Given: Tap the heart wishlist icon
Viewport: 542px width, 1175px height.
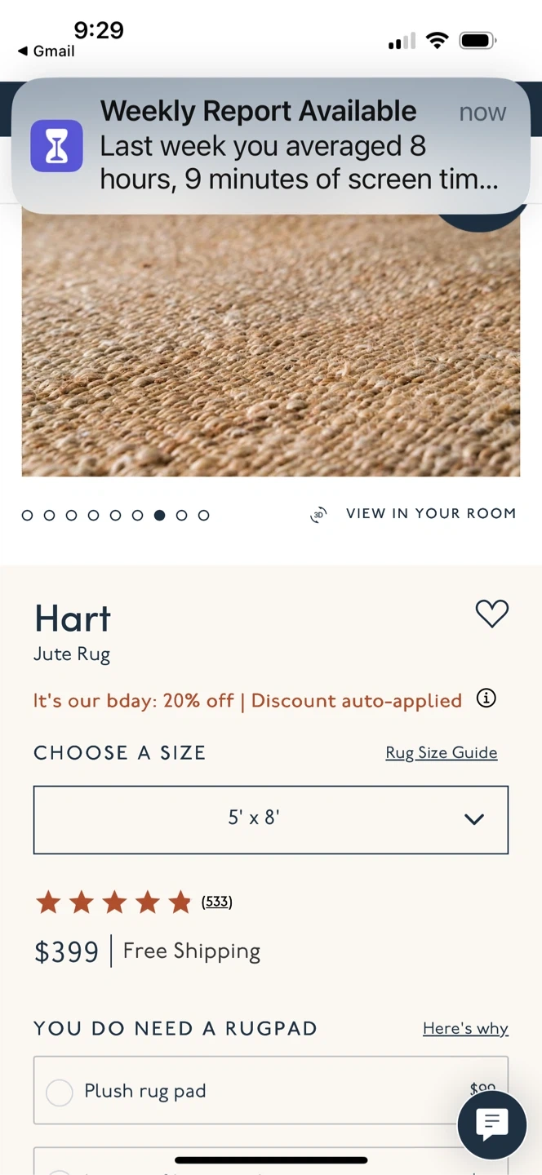Looking at the screenshot, I should coord(491,614).
